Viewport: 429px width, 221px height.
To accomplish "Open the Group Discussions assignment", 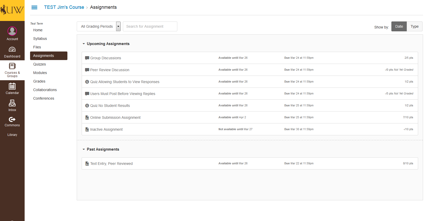I will 106,58.
